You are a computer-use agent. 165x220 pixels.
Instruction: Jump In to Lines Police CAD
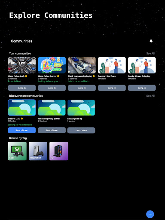point(22,88)
